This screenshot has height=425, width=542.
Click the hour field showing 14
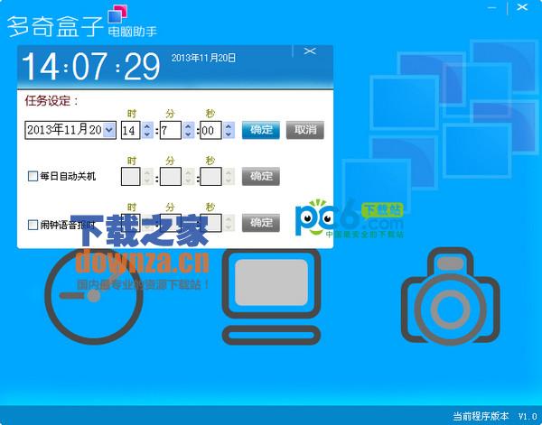[131, 130]
